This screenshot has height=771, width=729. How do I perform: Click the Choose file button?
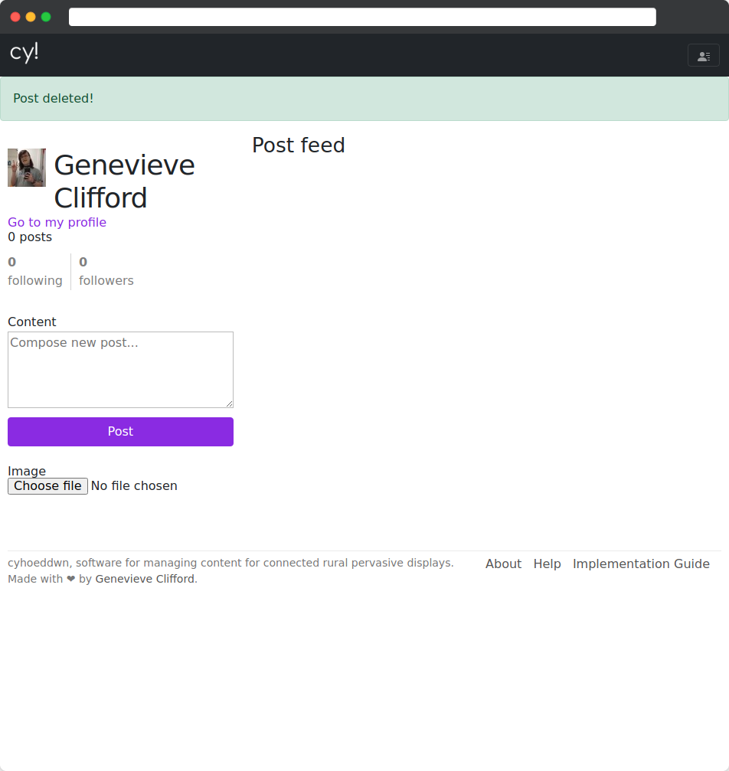[x=47, y=486]
